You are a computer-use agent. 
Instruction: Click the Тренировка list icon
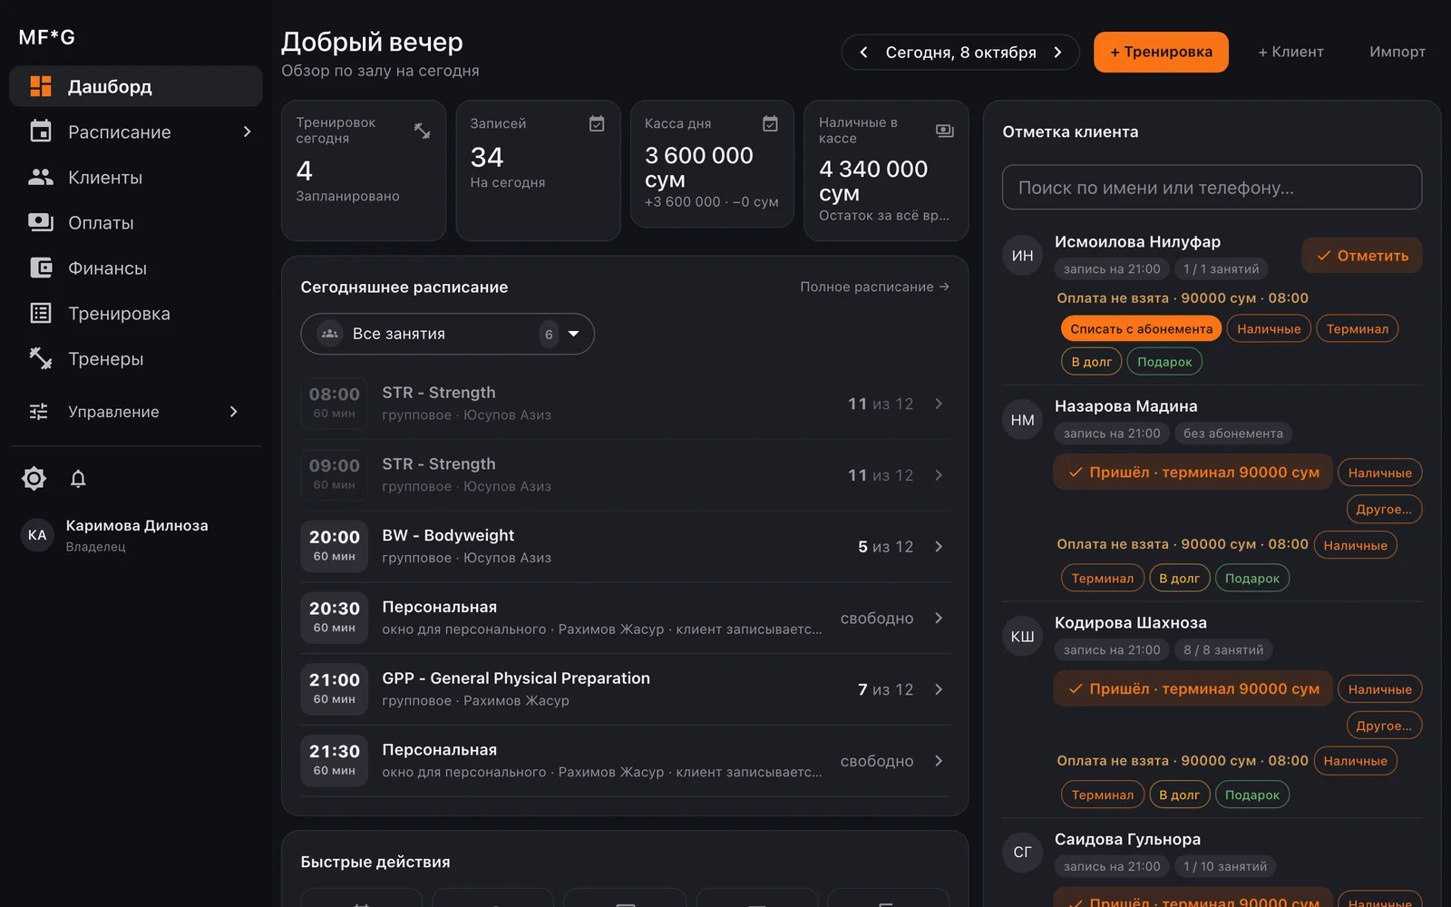click(41, 313)
